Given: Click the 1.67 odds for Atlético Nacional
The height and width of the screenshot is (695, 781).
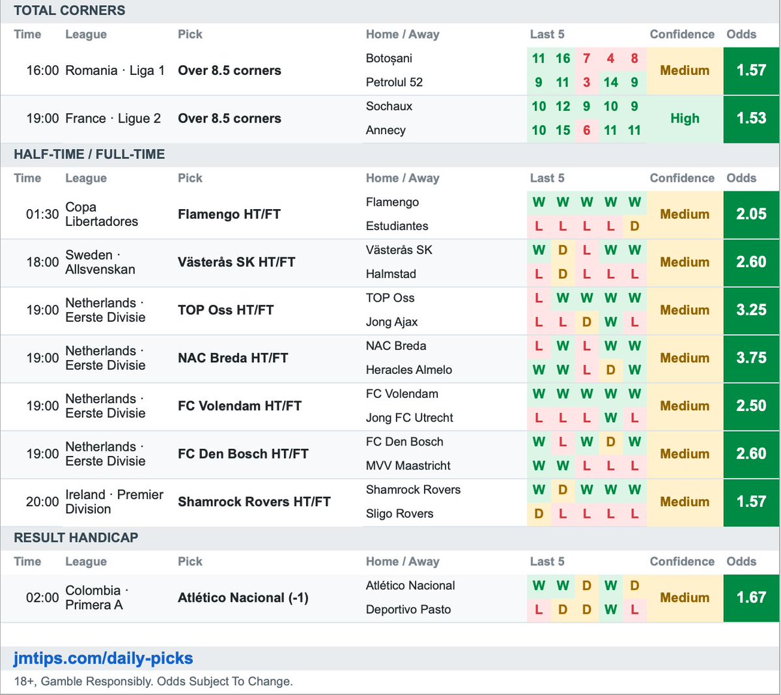Looking at the screenshot, I should tap(751, 597).
